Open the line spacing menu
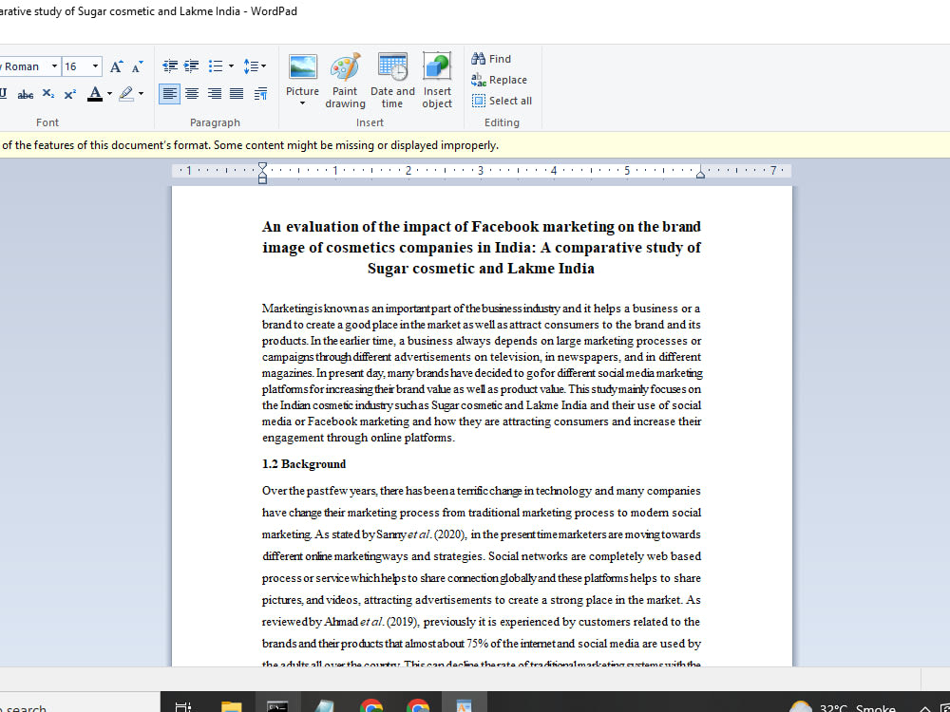The height and width of the screenshot is (712, 950). coord(255,66)
